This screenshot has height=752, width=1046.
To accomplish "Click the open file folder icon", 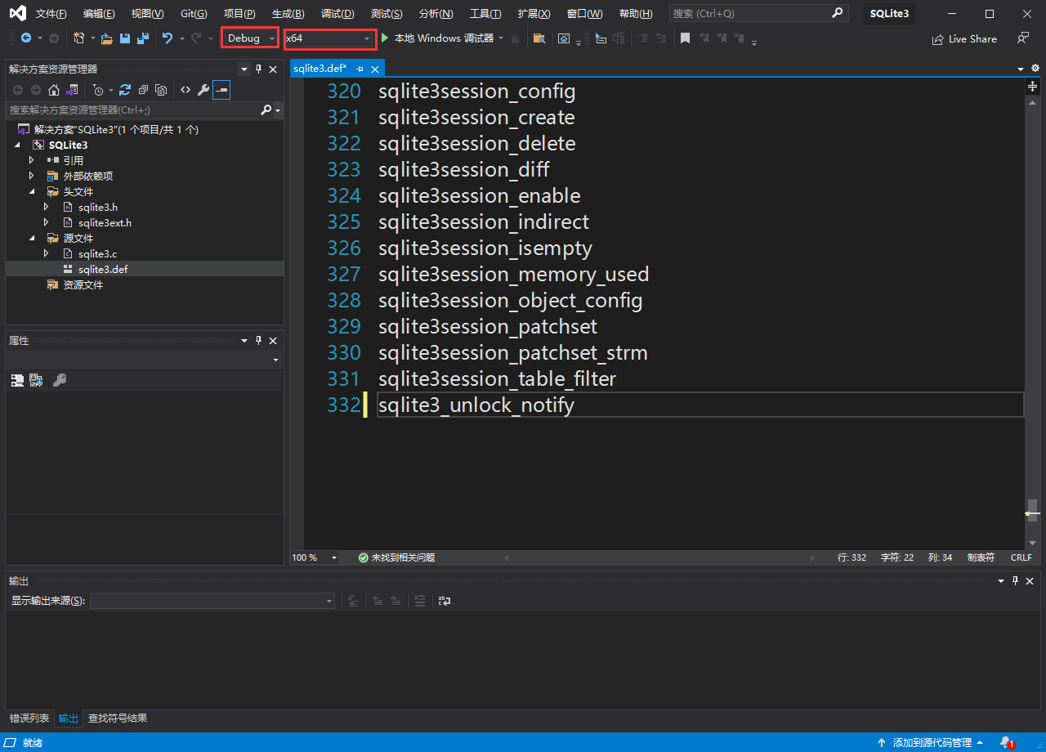I will point(107,38).
